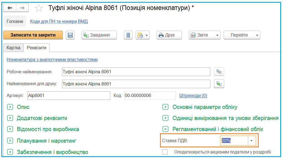The image size is (283, 159).
Task: Open the list icon button next to Завдання
Action: coord(128,35)
